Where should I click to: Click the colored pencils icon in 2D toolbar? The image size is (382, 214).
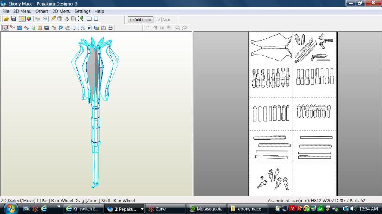26,27
